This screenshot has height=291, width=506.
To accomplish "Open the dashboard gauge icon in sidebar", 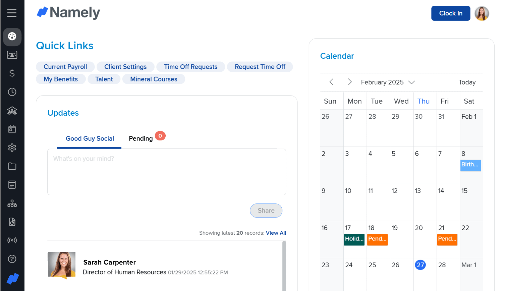I will coord(12,36).
